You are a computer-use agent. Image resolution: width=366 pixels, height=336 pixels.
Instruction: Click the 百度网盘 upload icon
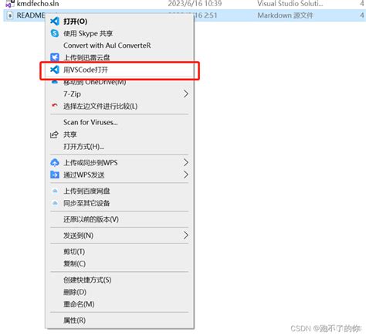(55, 191)
